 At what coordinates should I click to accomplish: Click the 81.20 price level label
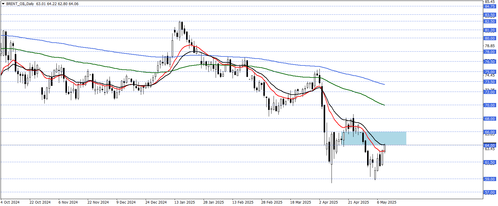[x=490, y=30]
